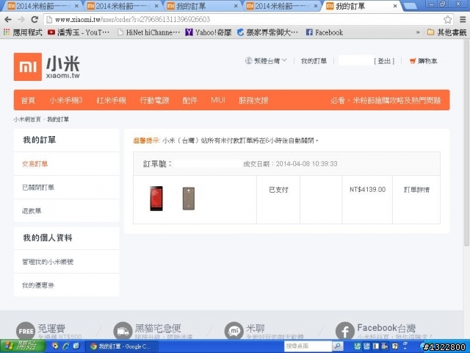Image resolution: width=470 pixels, height=353 pixels.
Task: Click the 搜尋桌面 desktop search field
Action: click(308, 346)
